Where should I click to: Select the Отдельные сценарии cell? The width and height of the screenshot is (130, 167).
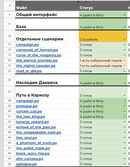tap(47, 36)
